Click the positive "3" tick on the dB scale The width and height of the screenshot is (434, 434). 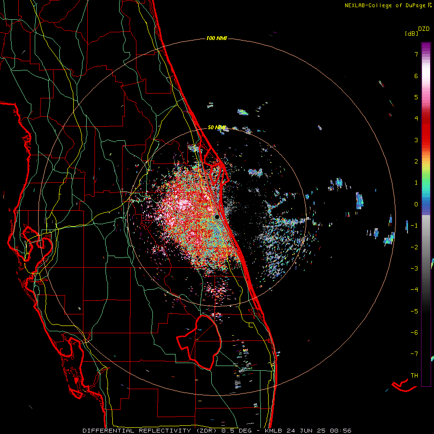click(x=416, y=140)
